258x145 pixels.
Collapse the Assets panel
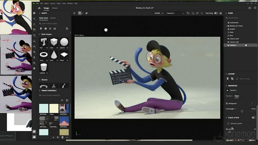[x=39, y=13]
